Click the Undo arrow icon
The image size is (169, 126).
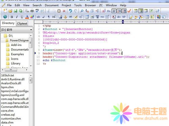click(70, 11)
